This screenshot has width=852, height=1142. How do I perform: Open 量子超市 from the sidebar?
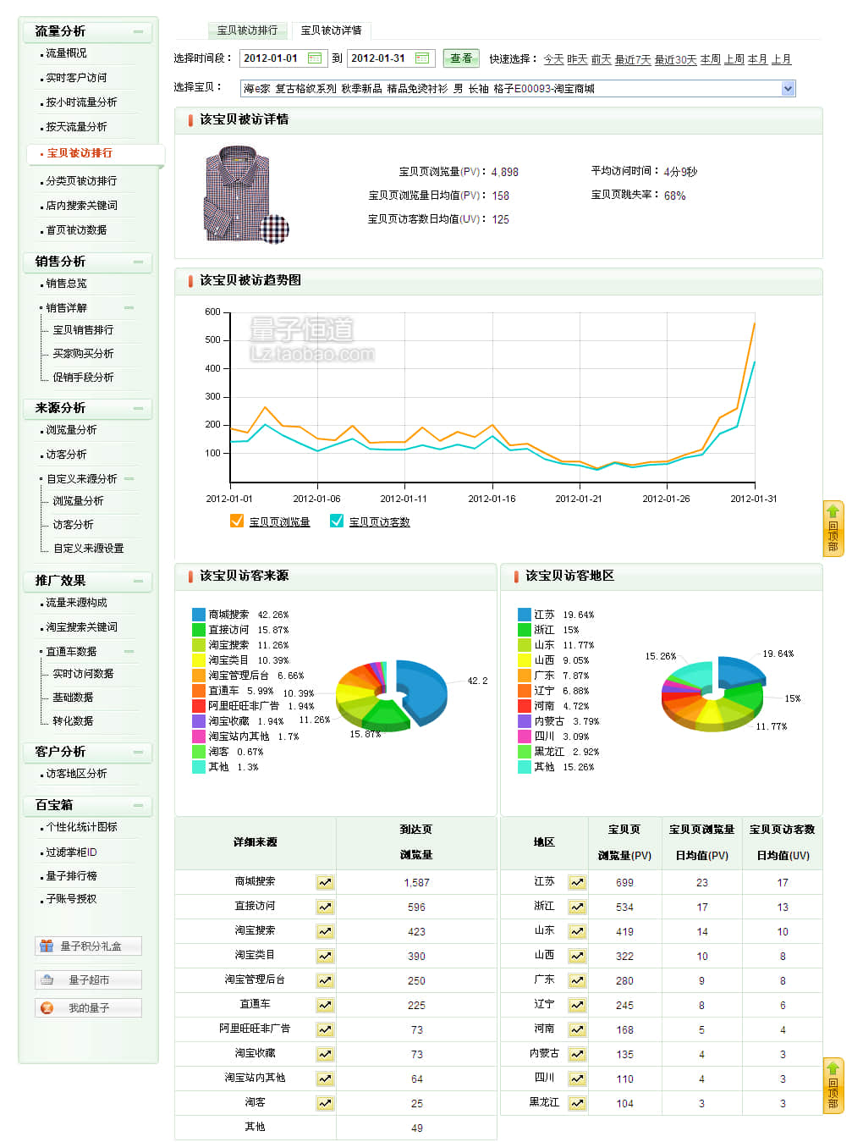[x=86, y=979]
